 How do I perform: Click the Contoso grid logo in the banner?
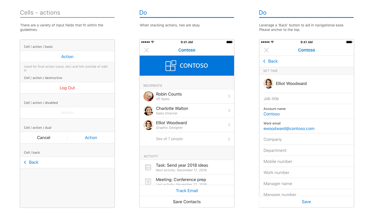[171, 66]
